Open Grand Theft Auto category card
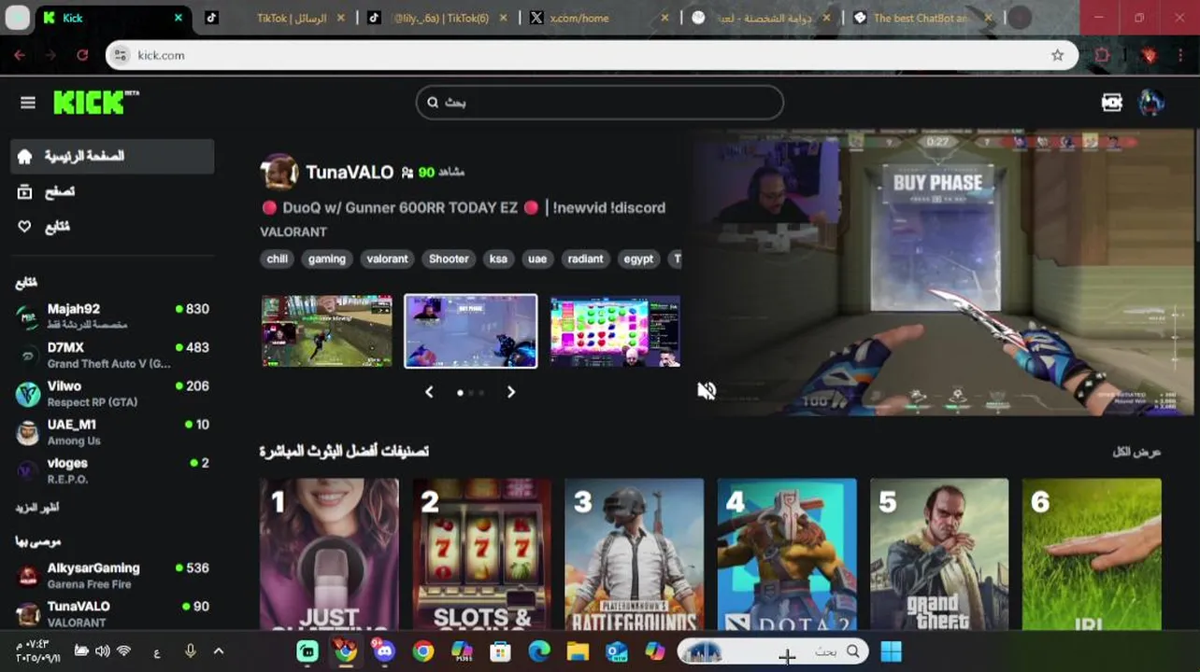Image resolution: width=1200 pixels, height=672 pixels. pyautogui.click(x=939, y=553)
